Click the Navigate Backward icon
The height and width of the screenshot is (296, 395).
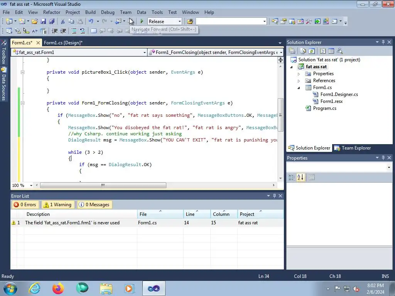[x=118, y=22]
